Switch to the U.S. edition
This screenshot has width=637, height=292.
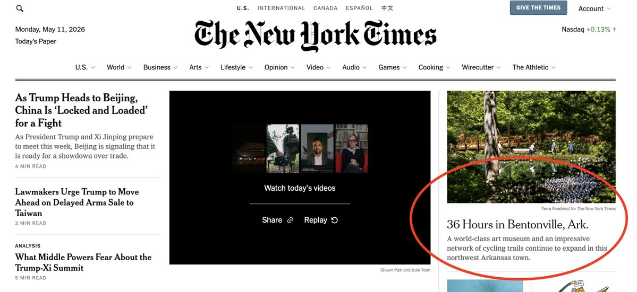[x=243, y=8]
